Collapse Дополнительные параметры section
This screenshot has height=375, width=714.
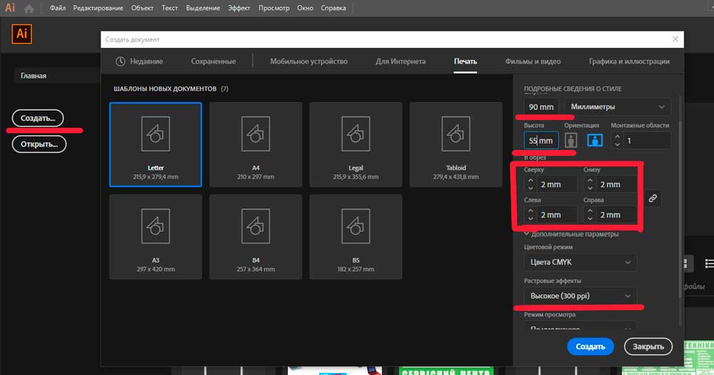click(527, 234)
